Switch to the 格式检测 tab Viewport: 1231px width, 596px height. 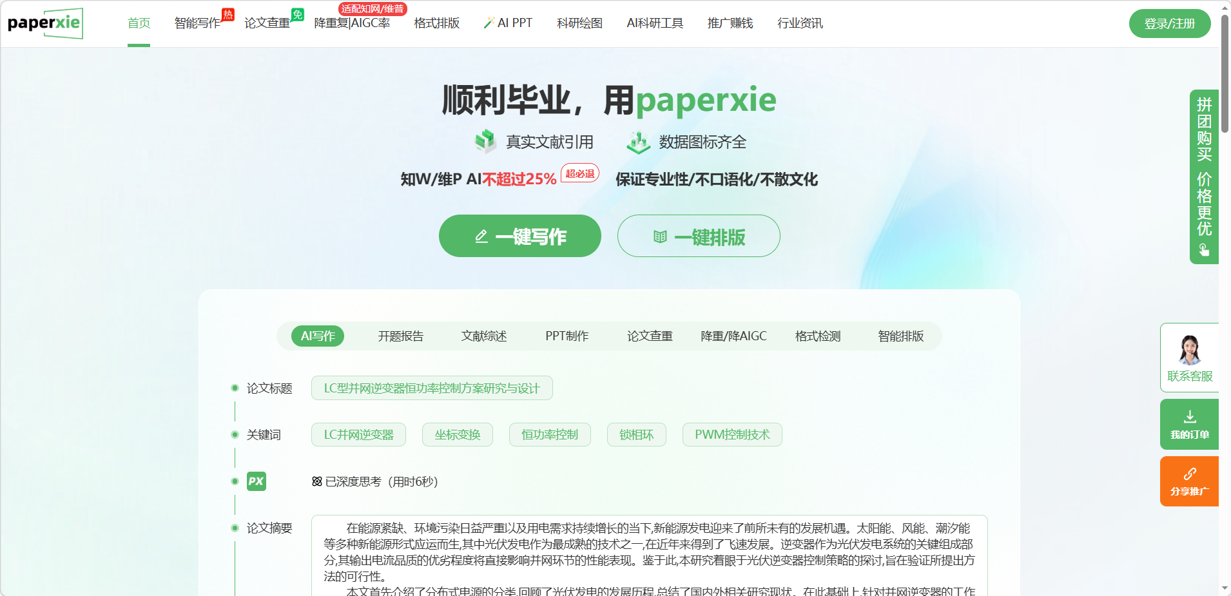(x=818, y=336)
